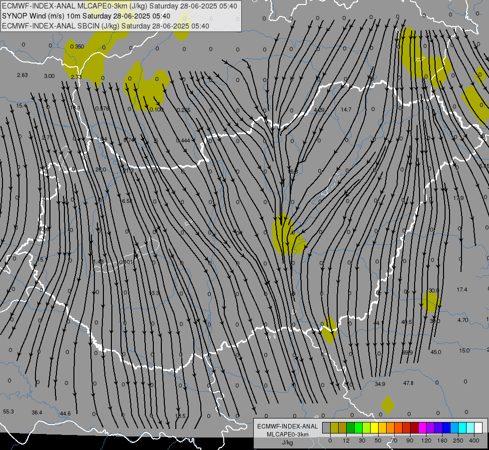Click the white swatch ending the legend
This screenshot has width=489, height=450.
click(478, 427)
